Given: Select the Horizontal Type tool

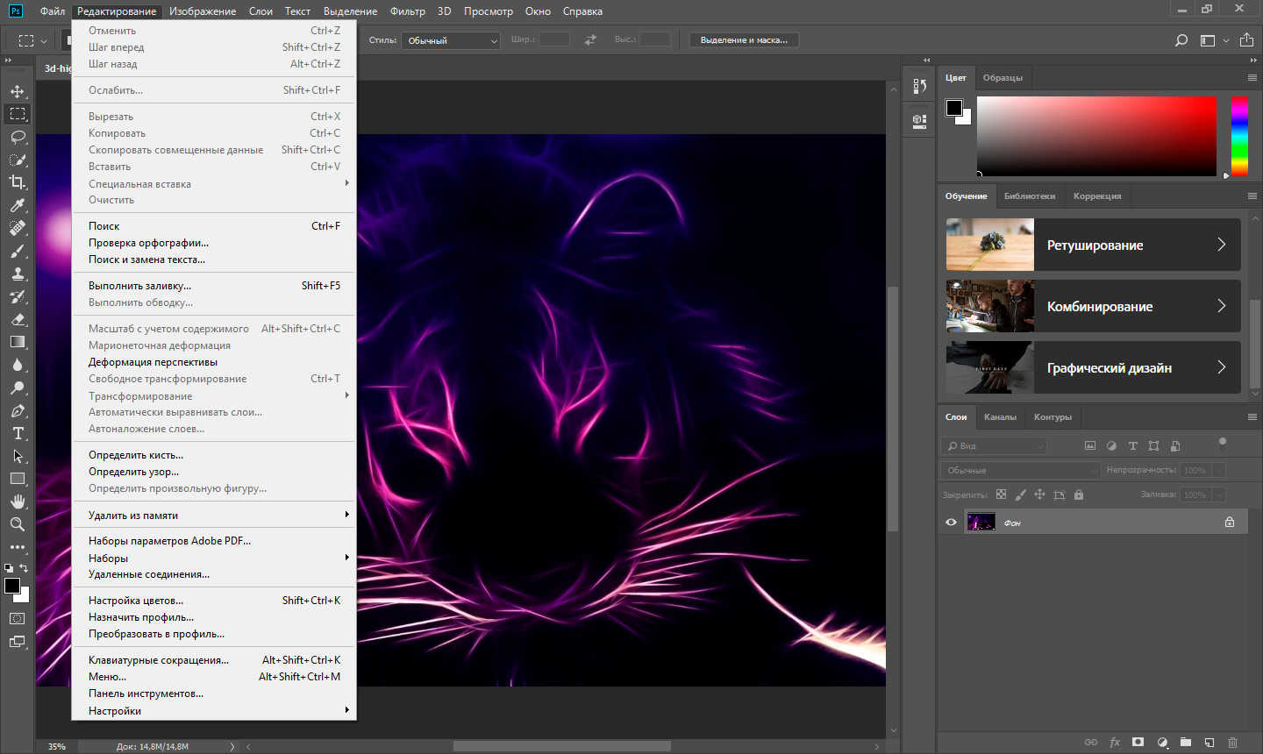Looking at the screenshot, I should click(18, 433).
